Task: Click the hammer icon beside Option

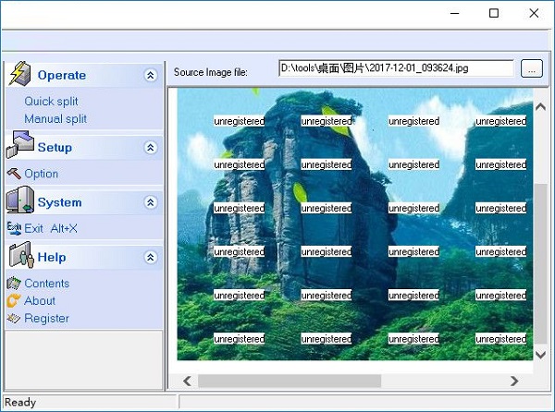Action: [13, 174]
